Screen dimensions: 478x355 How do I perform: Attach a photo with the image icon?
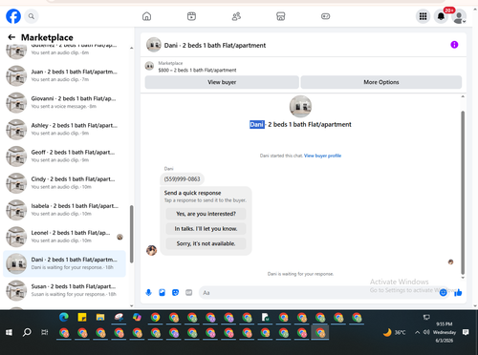point(162,292)
